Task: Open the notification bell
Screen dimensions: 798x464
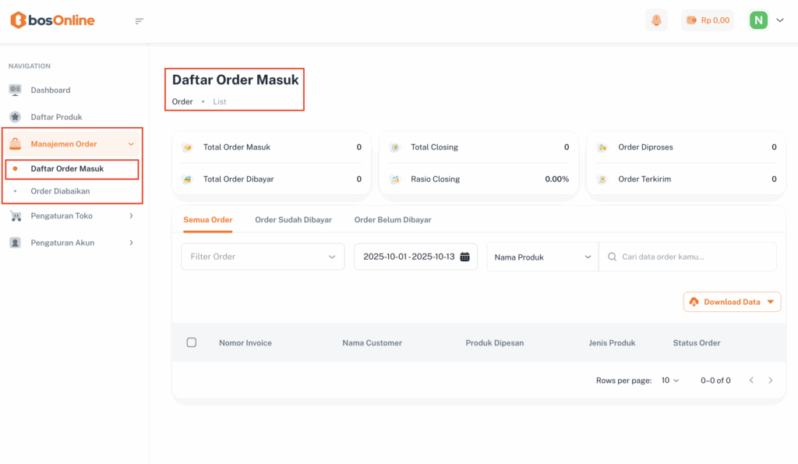Action: 656,20
